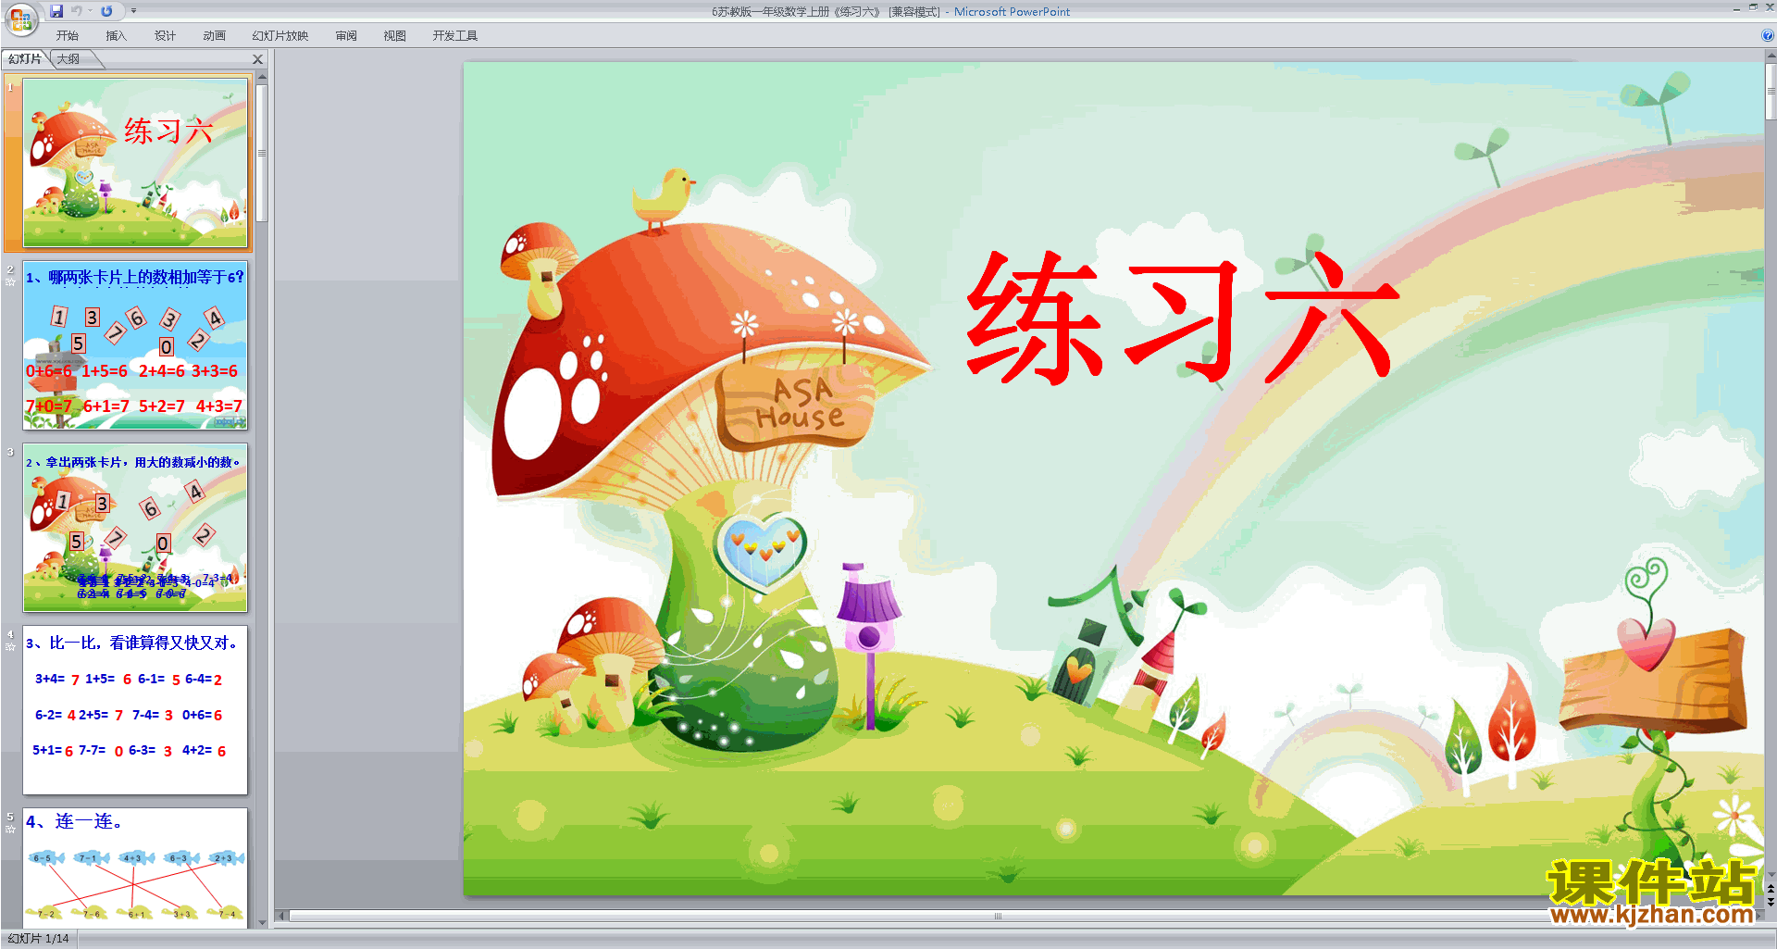Restore down the PowerPoint window

tap(1753, 7)
